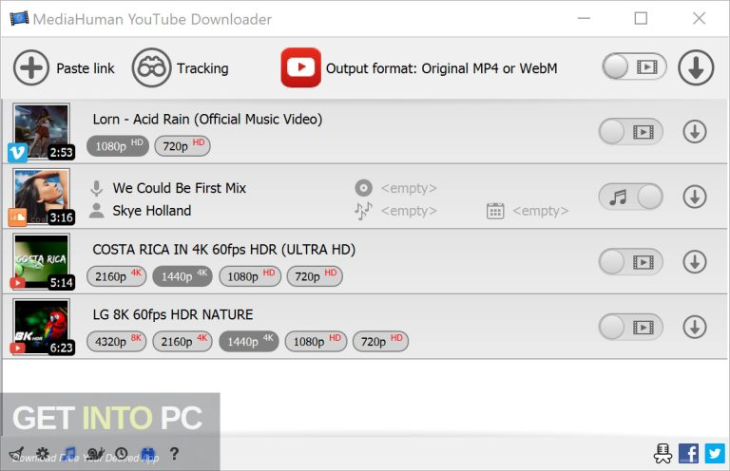Select 720p HD for the COSTA RICA video
Viewport: 730px width, 471px height.
[315, 276]
